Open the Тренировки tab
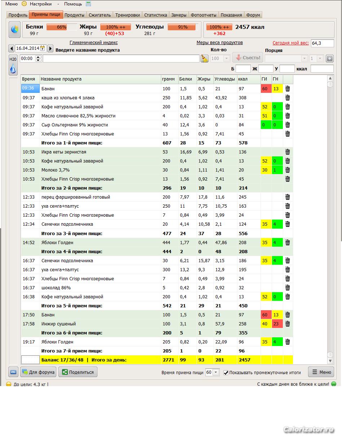Viewport: 342px width, 437px height. [x=127, y=15]
